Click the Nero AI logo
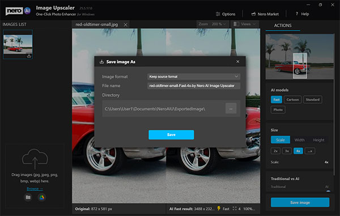Viewport: 340px width, 216px height. (18, 11)
